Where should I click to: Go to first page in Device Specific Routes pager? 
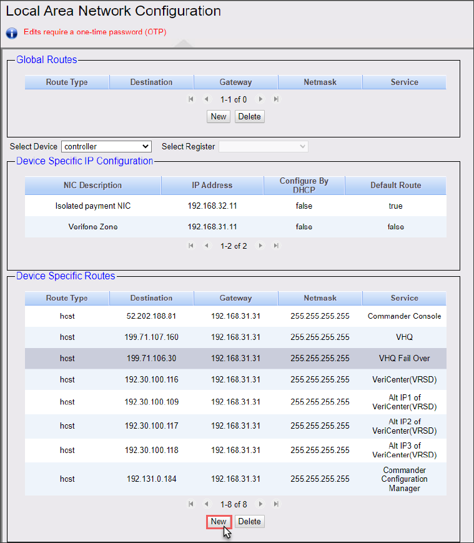point(191,504)
